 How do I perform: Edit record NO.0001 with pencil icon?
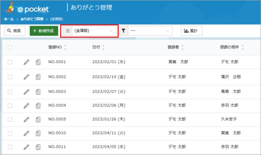pos(26,62)
